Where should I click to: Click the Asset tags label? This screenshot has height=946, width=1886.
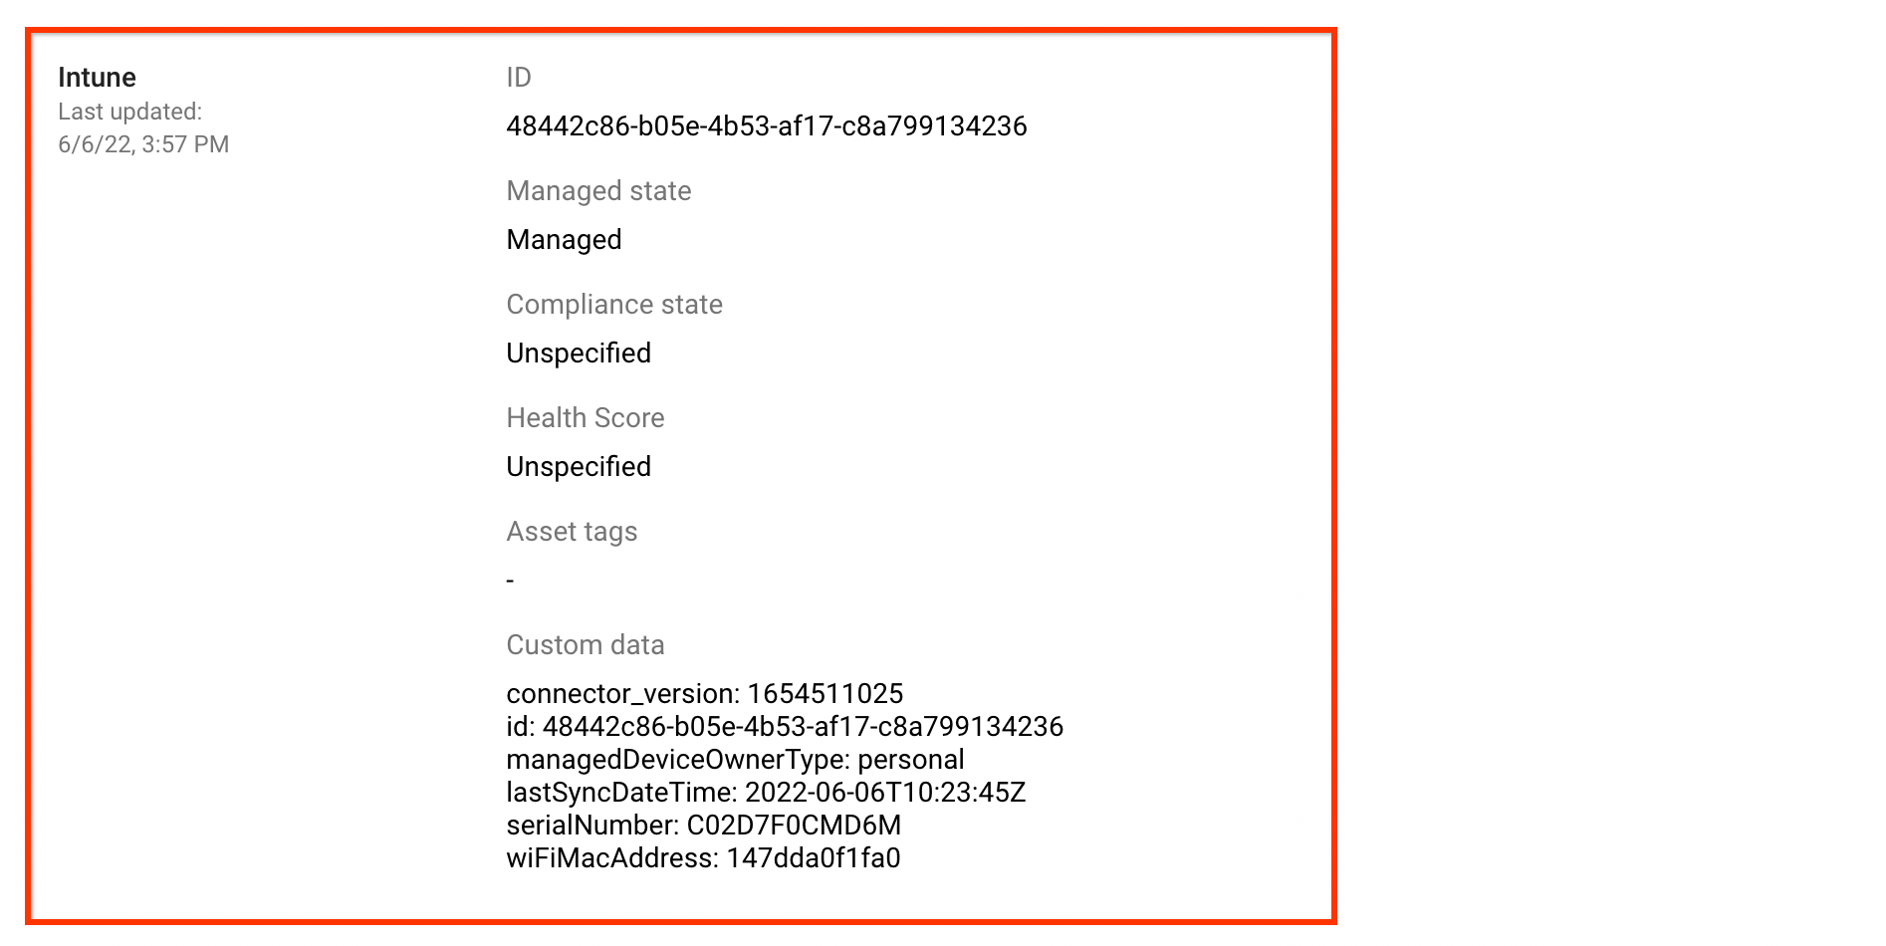(x=572, y=532)
